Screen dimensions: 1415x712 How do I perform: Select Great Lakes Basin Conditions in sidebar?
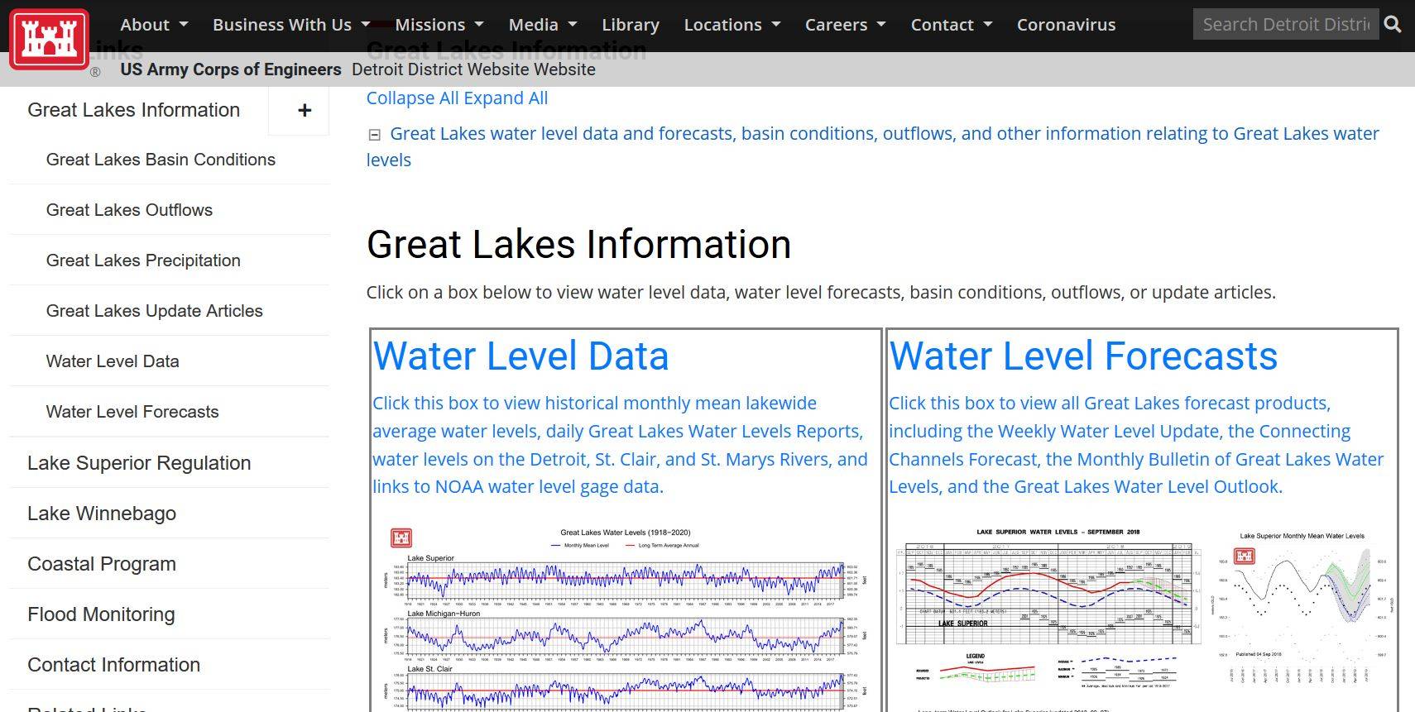161,160
